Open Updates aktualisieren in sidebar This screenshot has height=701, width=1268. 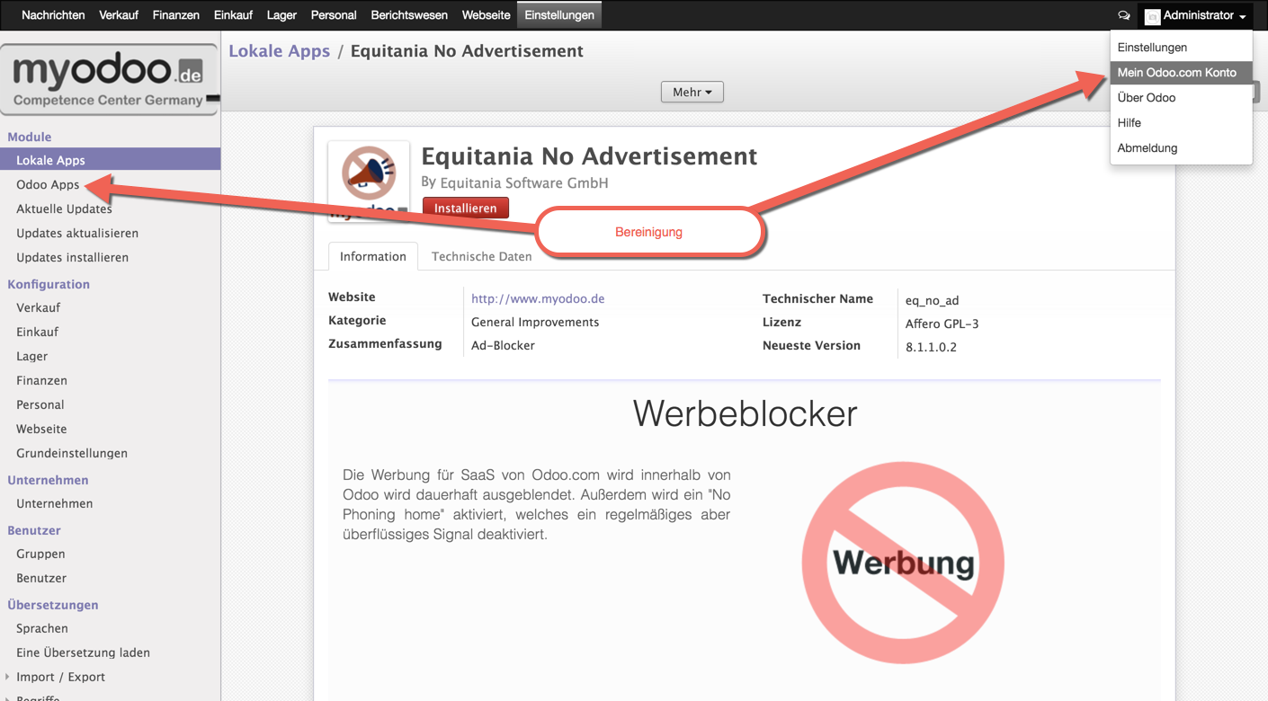coord(77,233)
